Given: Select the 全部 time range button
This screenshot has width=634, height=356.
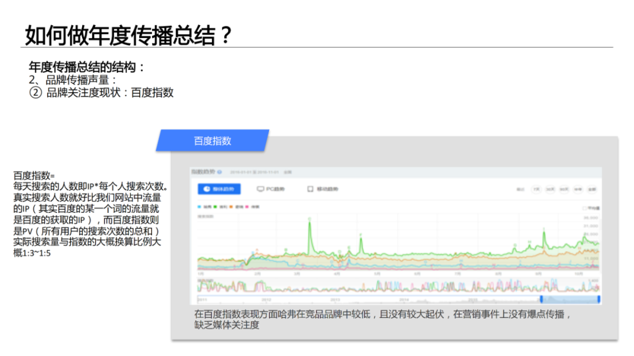Looking at the screenshot, I should pos(592,189).
